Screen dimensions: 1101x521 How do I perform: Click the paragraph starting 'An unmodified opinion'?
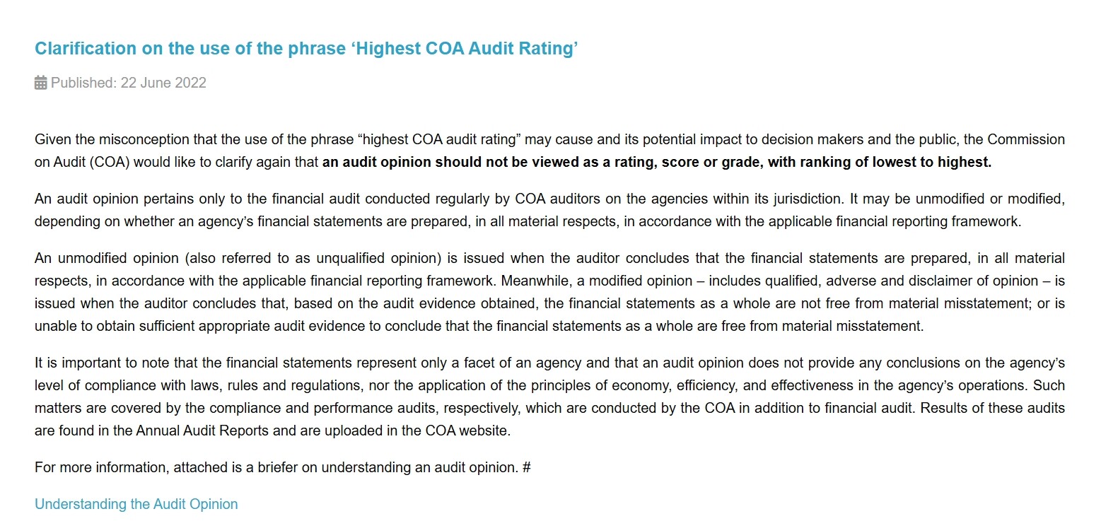(549, 292)
